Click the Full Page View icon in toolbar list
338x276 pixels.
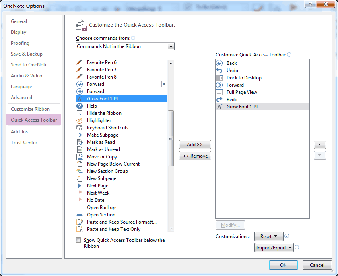219,92
